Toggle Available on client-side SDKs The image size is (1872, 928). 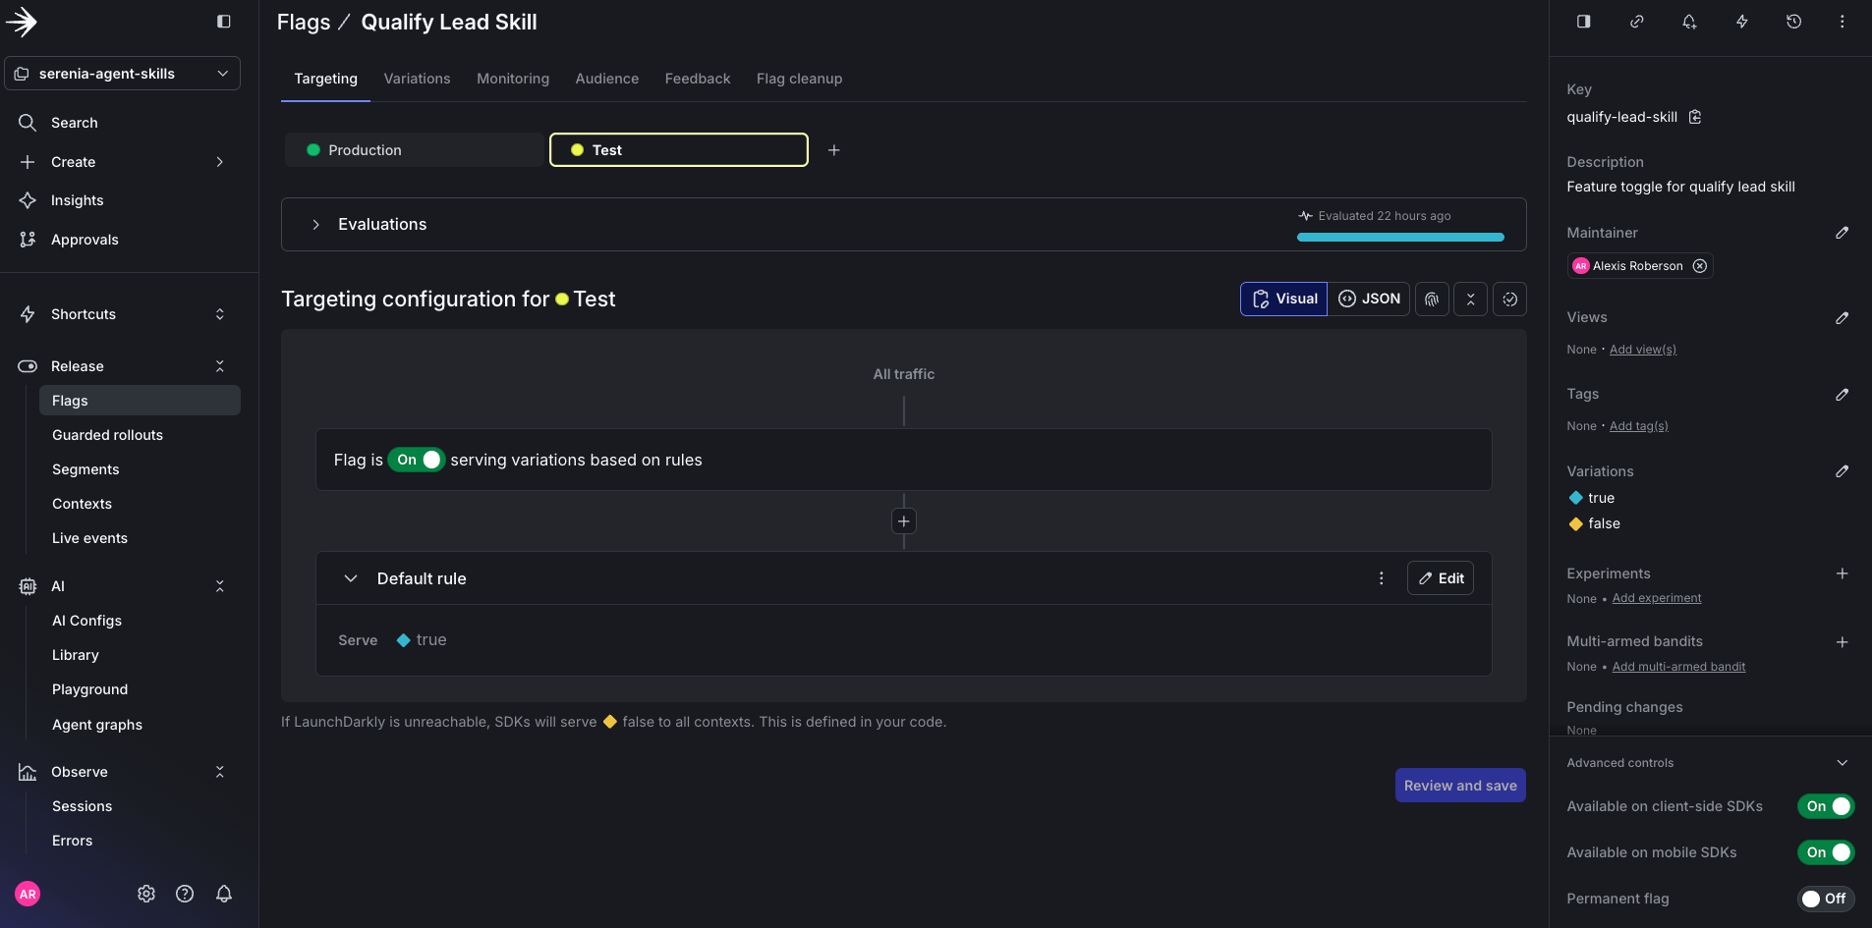coord(1826,806)
